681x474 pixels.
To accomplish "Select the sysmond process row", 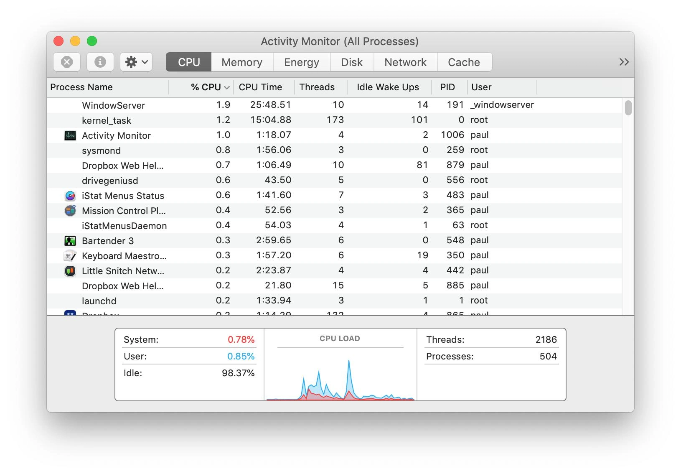I will pos(334,150).
